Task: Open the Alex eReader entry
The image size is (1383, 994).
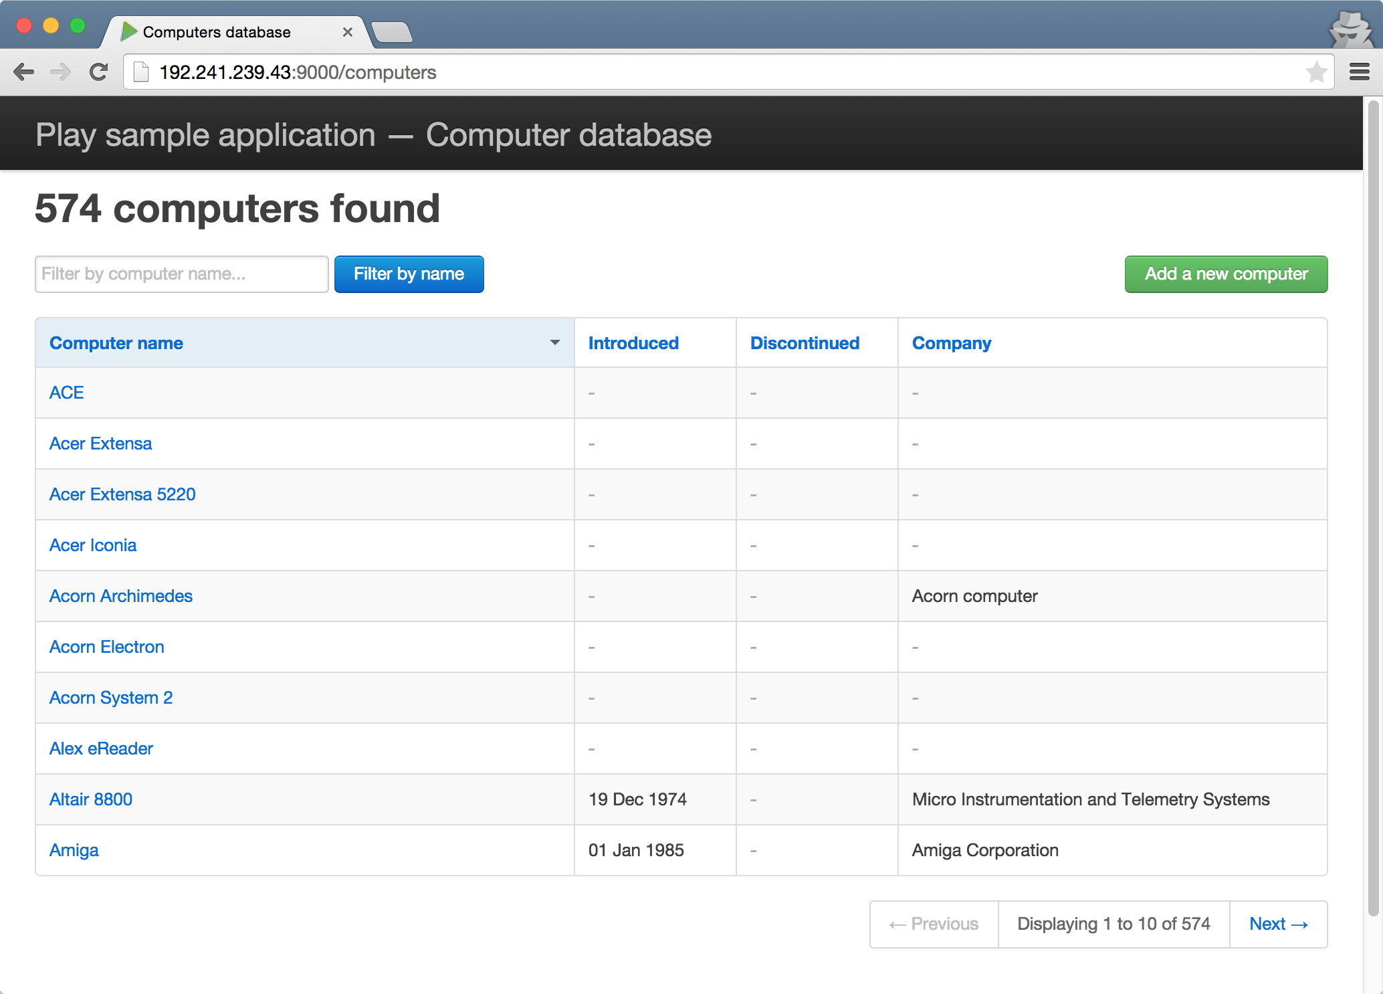Action: [x=101, y=749]
